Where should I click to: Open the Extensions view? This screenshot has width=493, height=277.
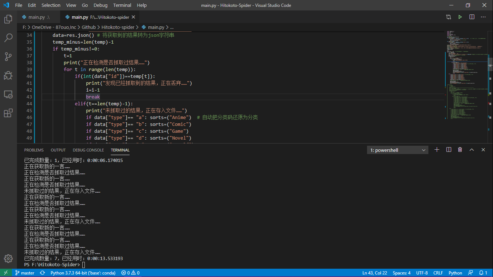click(x=8, y=113)
